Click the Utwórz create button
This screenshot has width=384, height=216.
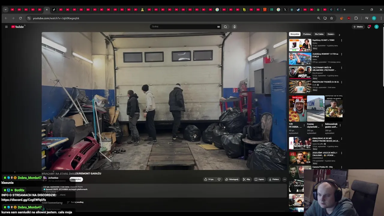tap(358, 27)
